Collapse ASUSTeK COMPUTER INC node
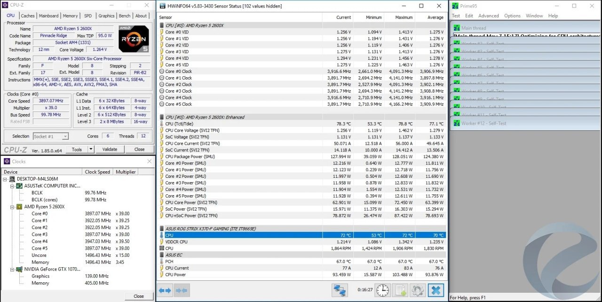 point(13,186)
